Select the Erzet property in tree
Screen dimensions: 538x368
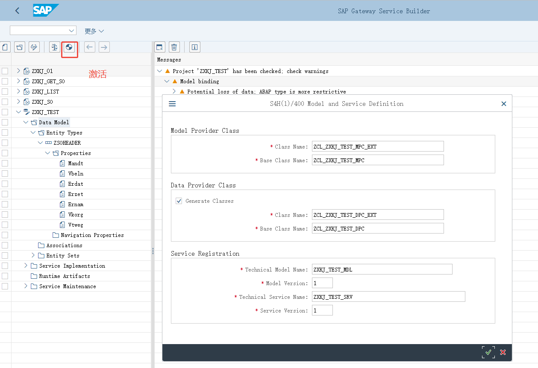click(76, 194)
